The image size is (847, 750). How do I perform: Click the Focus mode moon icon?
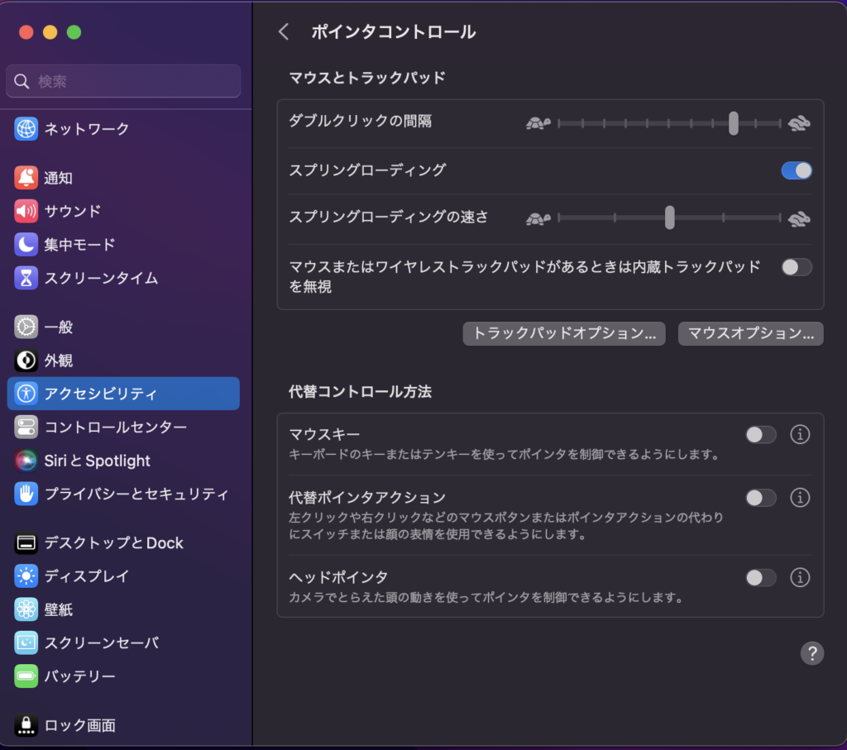[x=26, y=245]
